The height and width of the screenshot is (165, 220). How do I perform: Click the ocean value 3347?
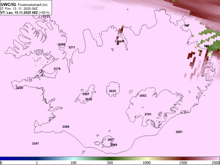[35, 144]
